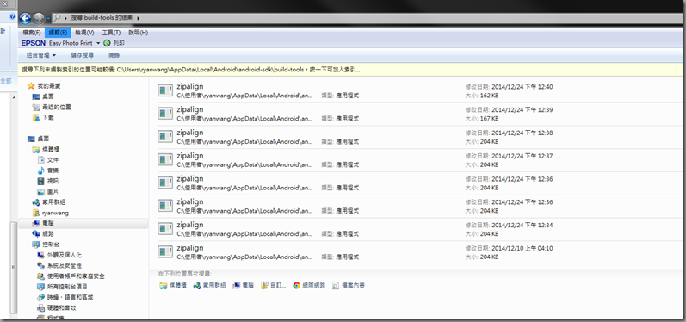The image size is (686, 322).
Task: Open the 說明(H) menu
Action: click(x=138, y=33)
